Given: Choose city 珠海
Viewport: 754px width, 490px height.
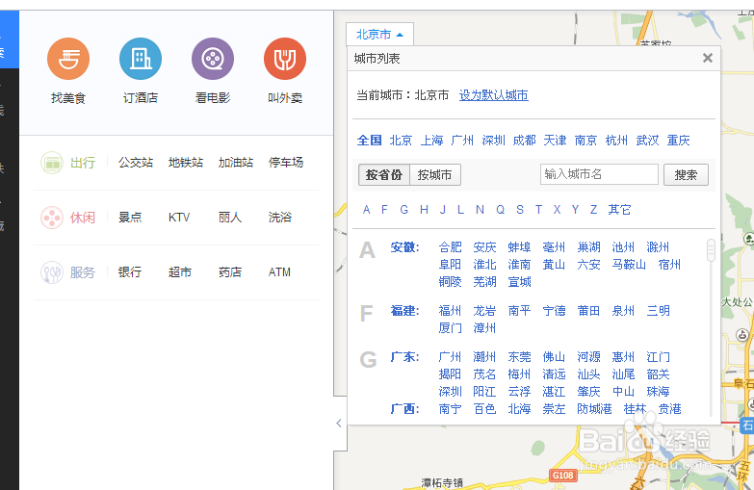Looking at the screenshot, I should 658,392.
